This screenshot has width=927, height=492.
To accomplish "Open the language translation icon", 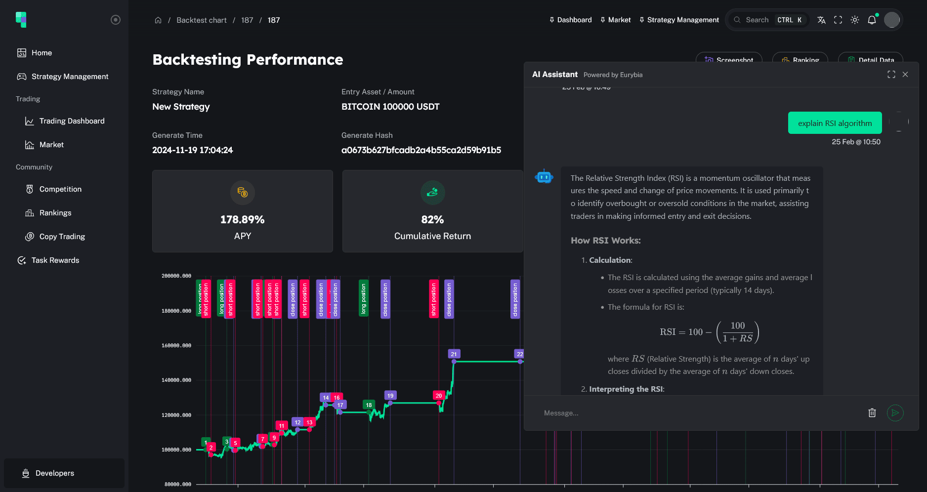I will 821,20.
